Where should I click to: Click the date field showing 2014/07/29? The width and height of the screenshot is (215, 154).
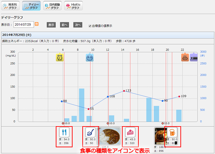pos(24,25)
